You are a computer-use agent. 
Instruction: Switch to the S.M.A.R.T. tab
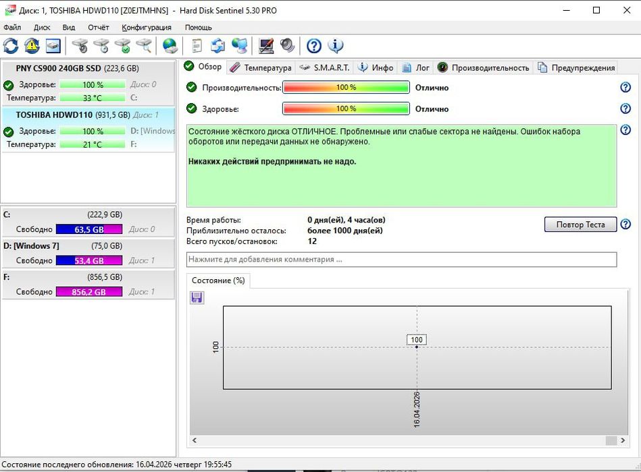[x=324, y=67]
